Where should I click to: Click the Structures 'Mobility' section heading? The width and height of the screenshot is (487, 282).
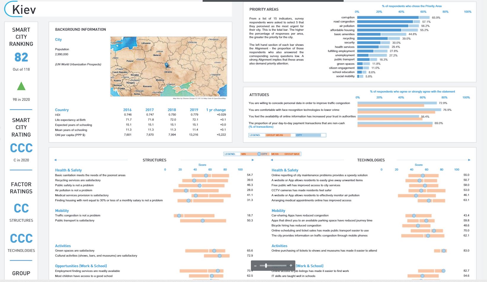[62, 211]
